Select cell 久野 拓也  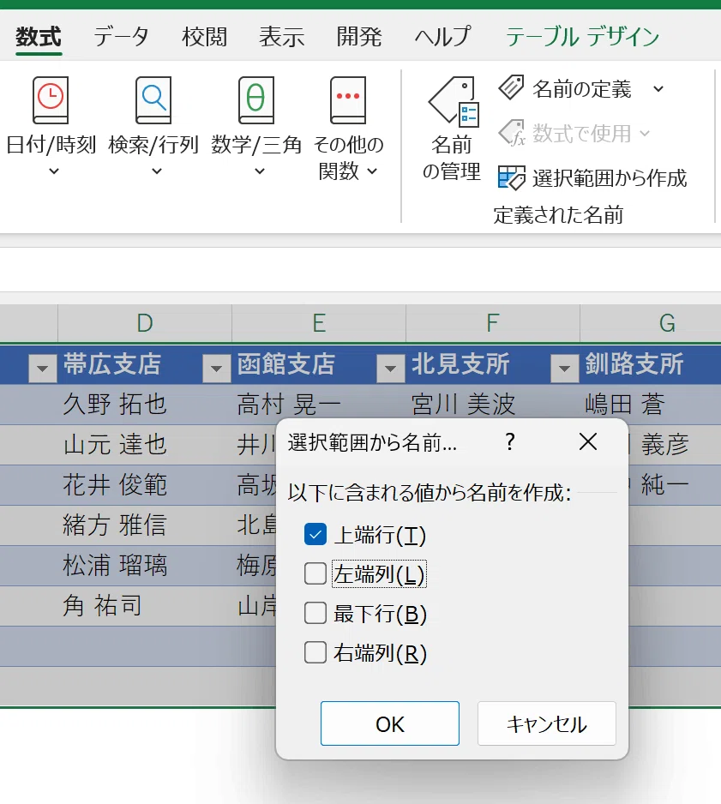click(x=145, y=404)
